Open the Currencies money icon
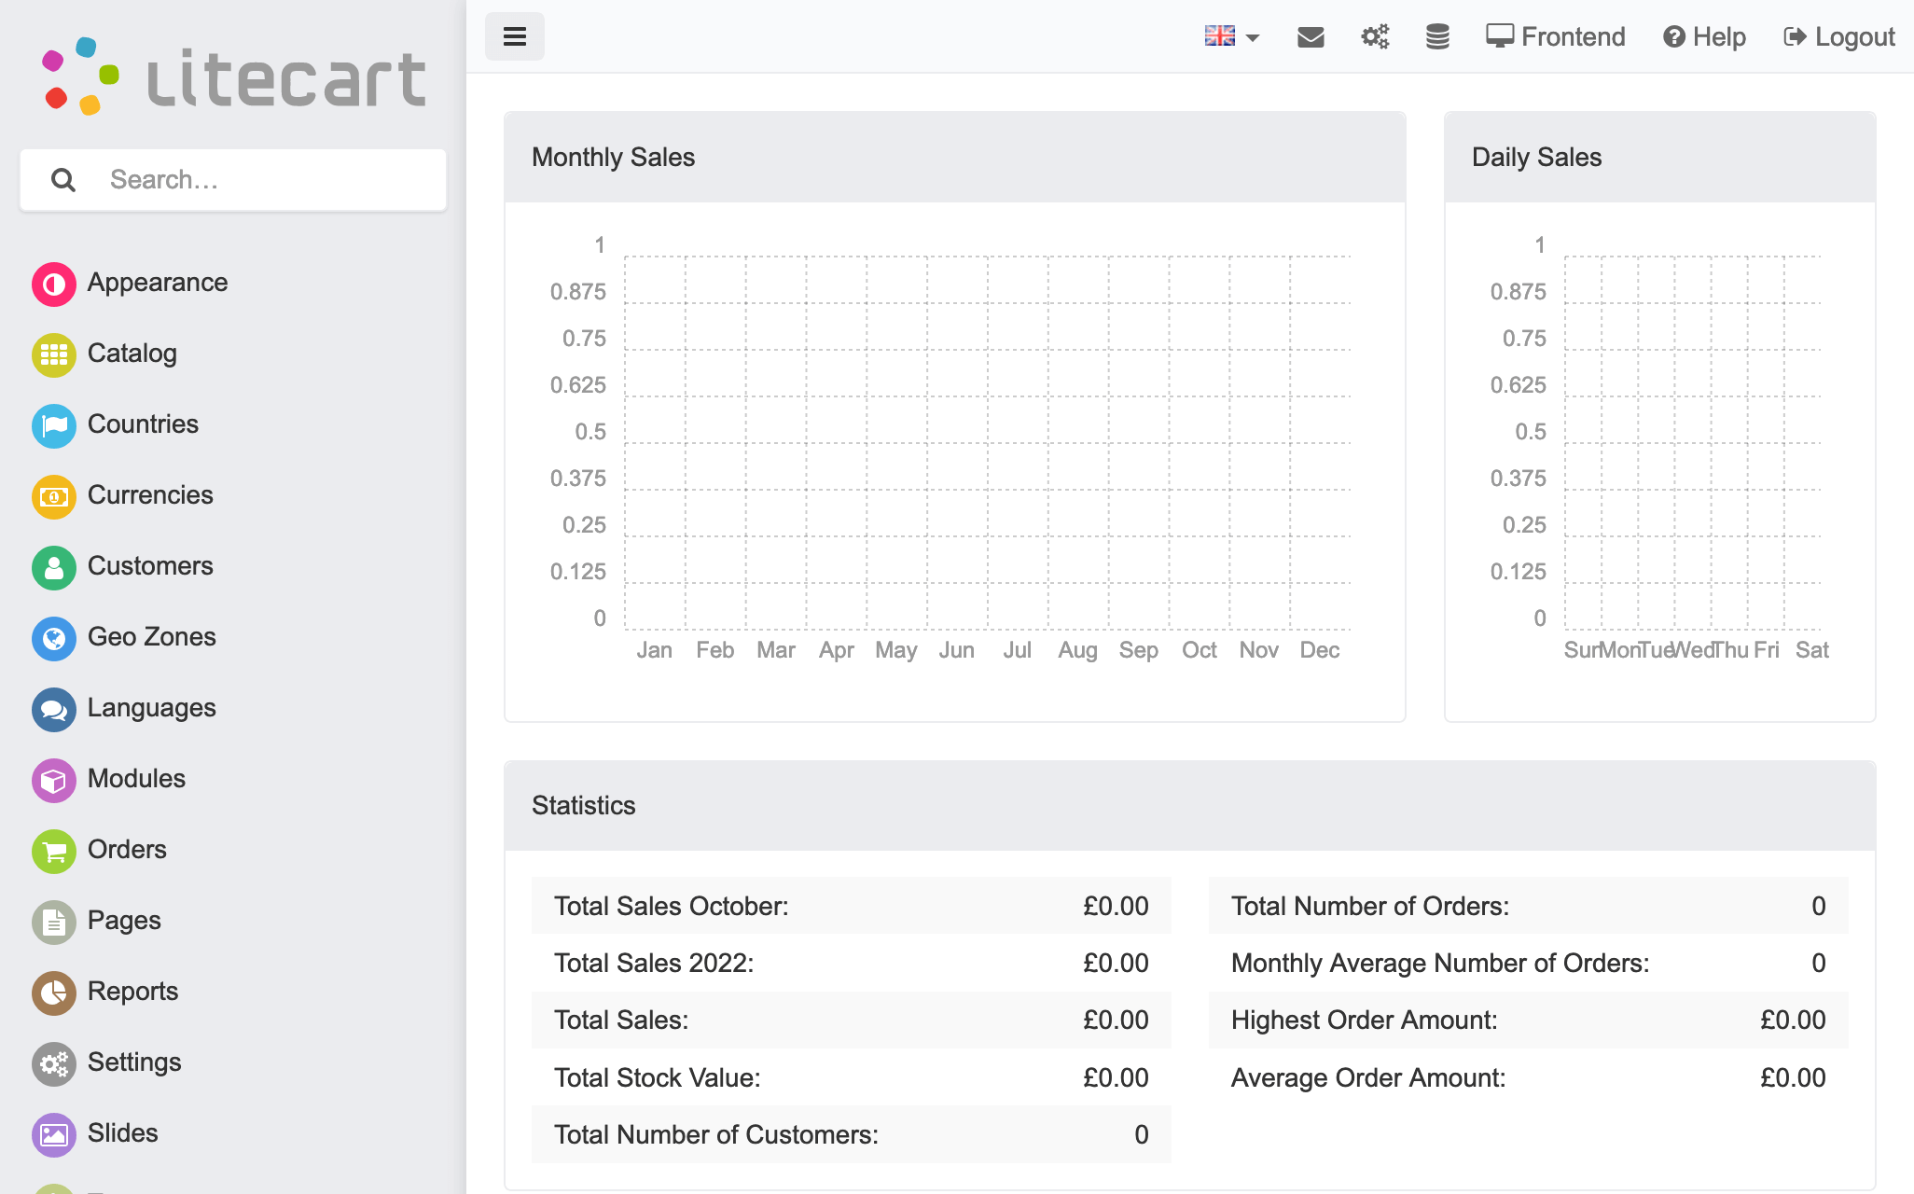 click(54, 496)
